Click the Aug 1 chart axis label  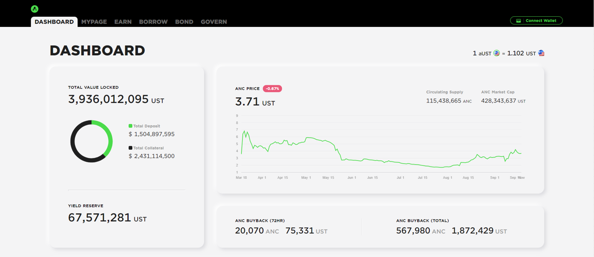click(447, 178)
